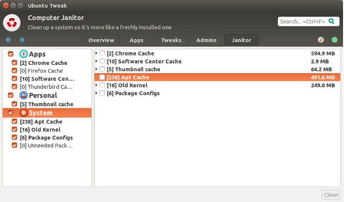Uncheck Package Configs in the sidebar
344x202 pixels.
(x=15, y=138)
